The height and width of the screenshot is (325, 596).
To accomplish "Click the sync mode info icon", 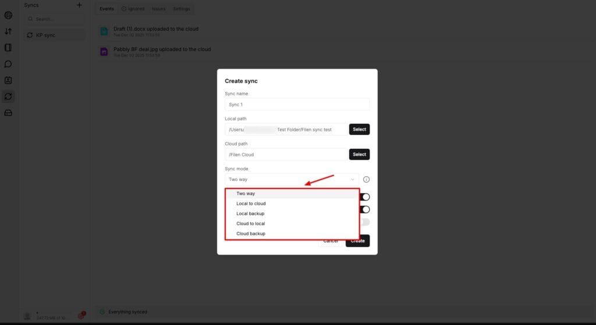I will coord(366,179).
